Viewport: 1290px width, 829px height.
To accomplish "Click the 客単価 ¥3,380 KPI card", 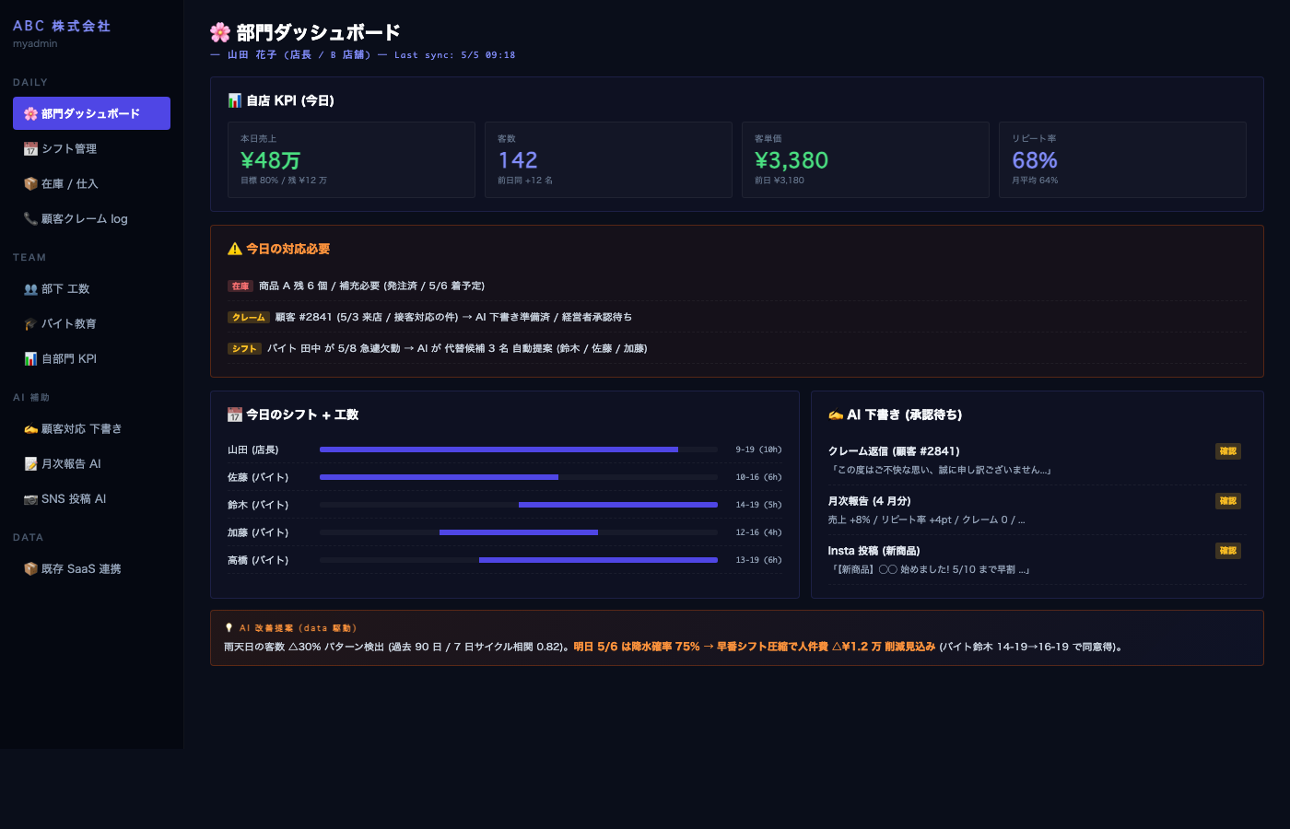I will (865, 159).
